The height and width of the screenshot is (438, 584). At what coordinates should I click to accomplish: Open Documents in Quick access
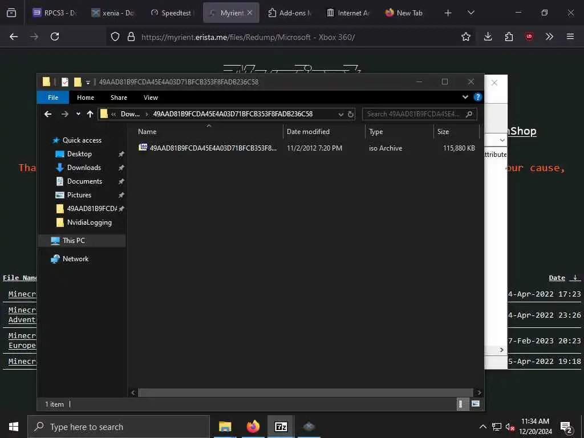[x=84, y=181]
